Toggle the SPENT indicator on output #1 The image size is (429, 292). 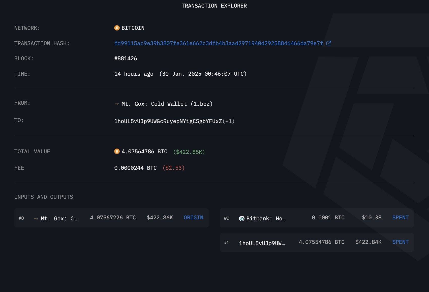(x=400, y=242)
